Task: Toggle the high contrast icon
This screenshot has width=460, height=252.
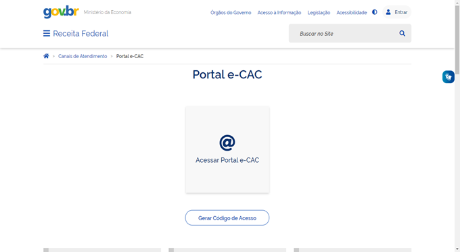Action: (375, 12)
